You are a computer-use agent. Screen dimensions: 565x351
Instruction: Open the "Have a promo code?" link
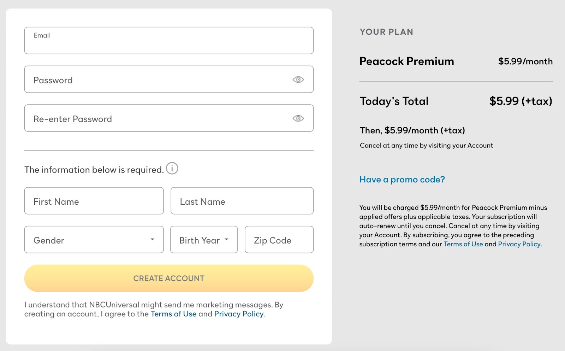click(x=402, y=180)
